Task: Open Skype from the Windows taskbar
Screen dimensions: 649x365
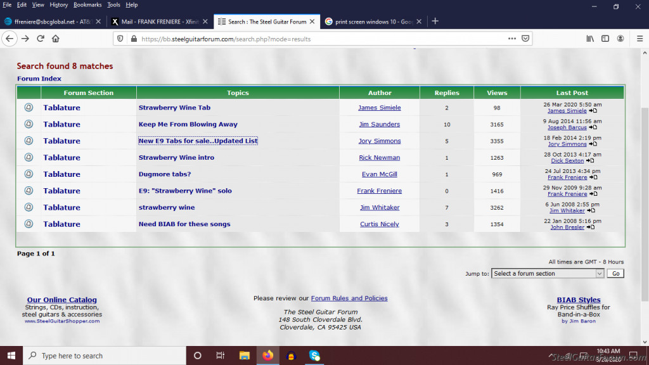Action: [x=315, y=355]
